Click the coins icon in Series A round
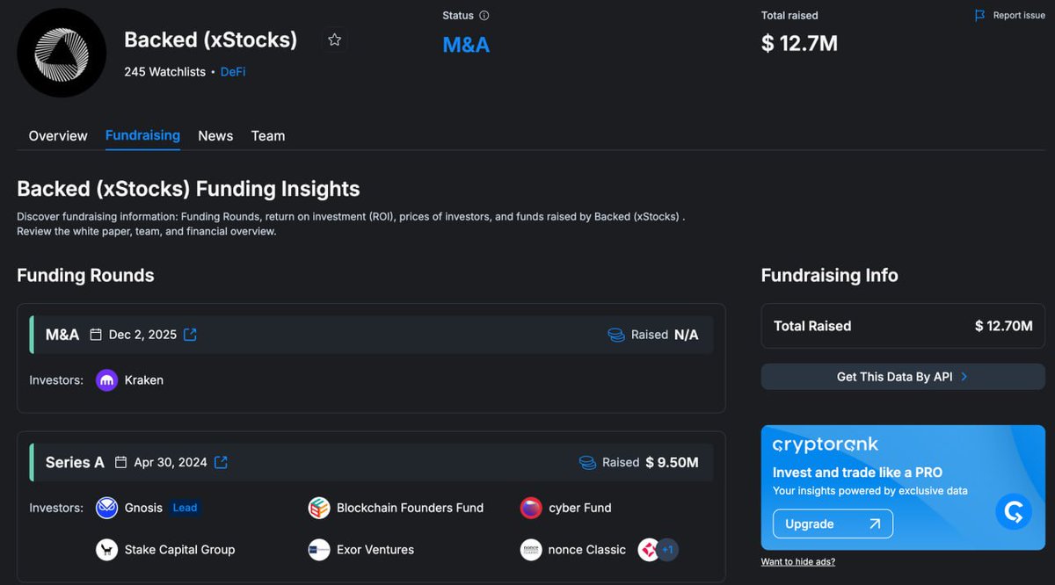Image resolution: width=1055 pixels, height=585 pixels. point(587,462)
